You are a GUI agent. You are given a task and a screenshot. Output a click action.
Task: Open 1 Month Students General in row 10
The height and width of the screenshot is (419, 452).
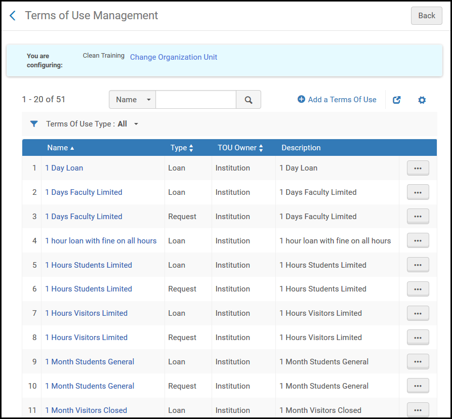90,386
